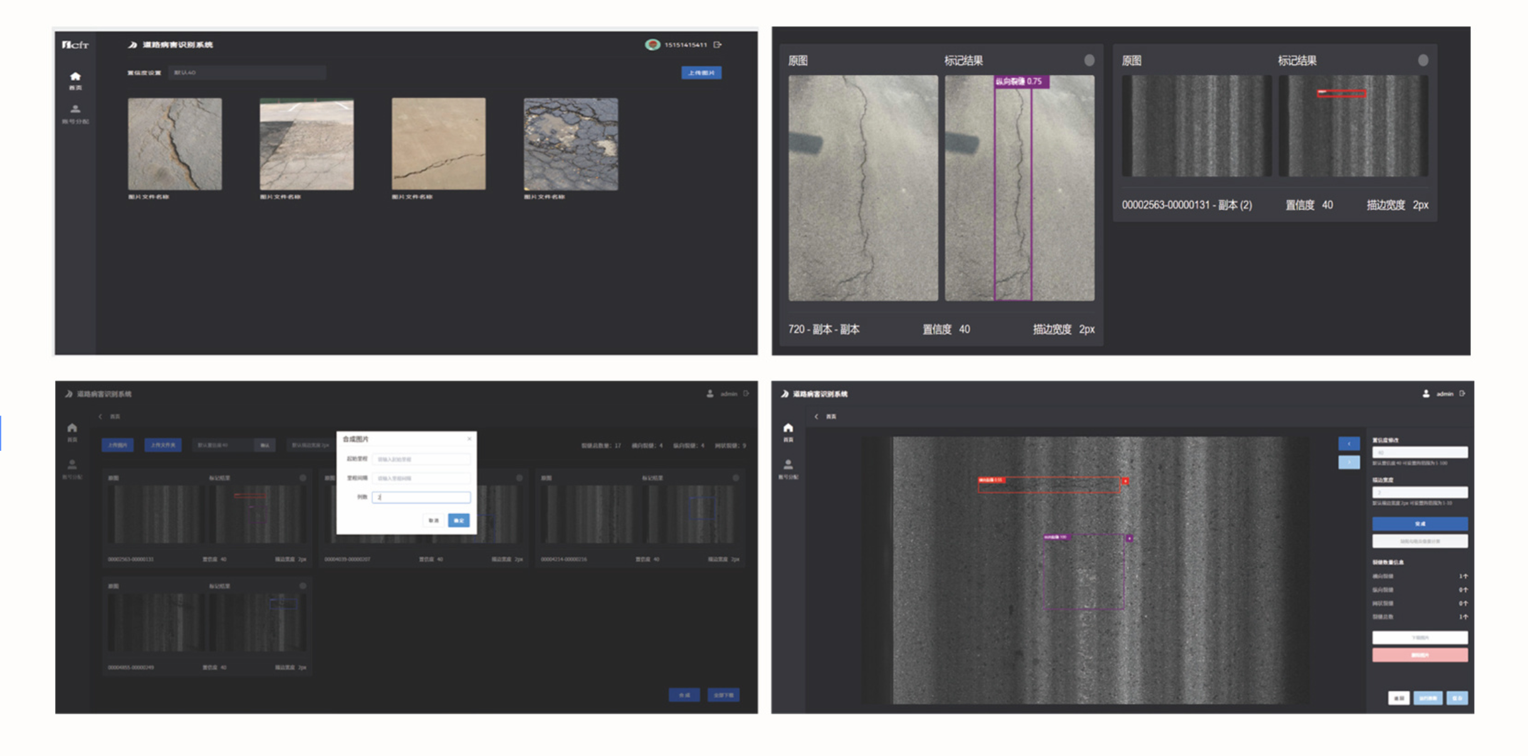Screen dimensions: 1528x756
Task: Click the pink delete image button
Action: (1420, 655)
